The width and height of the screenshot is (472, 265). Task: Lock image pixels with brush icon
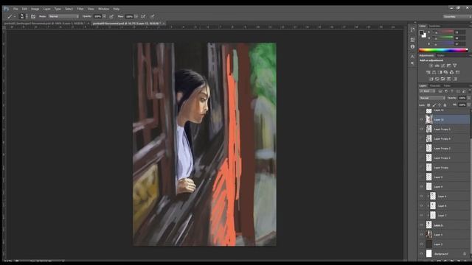coord(434,105)
